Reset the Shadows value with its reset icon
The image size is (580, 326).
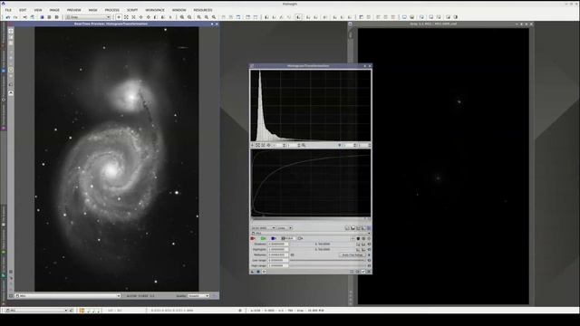369,244
